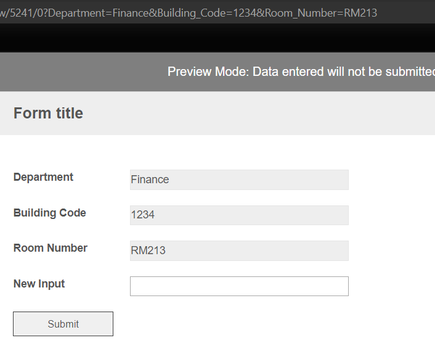435x343 pixels.
Task: Click the black toolbar strip under the URL
Action: point(218,38)
